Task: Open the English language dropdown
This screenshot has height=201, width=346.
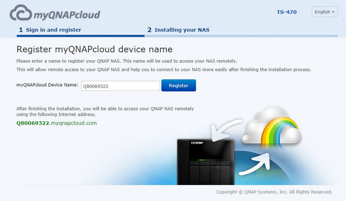Action: pyautogui.click(x=325, y=12)
